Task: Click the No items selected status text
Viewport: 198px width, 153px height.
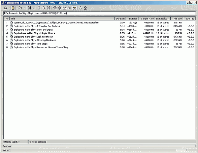Action: [37, 142]
